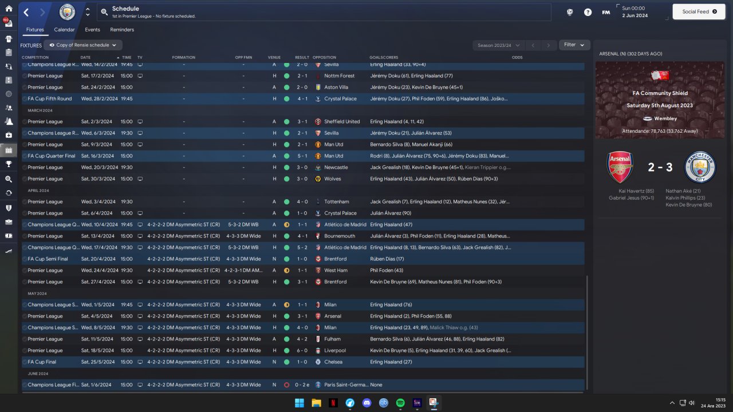
Task: Go to the next season arrow
Action: coord(549,45)
